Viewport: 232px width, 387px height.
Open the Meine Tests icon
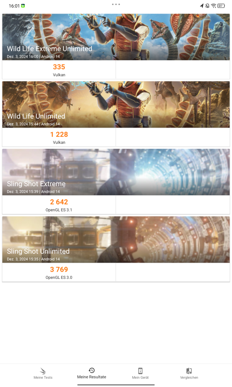click(43, 371)
